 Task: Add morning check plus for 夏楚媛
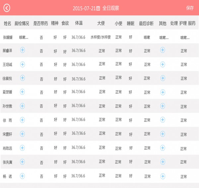coord(23,92)
